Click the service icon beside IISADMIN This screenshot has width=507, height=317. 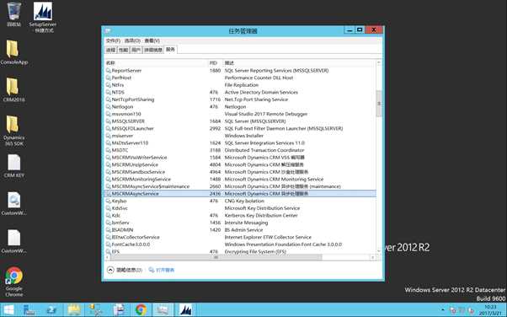click(x=109, y=230)
